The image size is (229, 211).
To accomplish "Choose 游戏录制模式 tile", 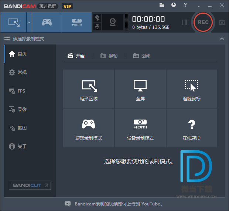I will (x=89, y=128).
